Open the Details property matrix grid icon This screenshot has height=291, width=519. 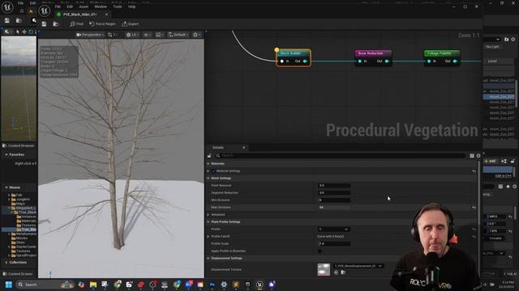click(x=472, y=156)
